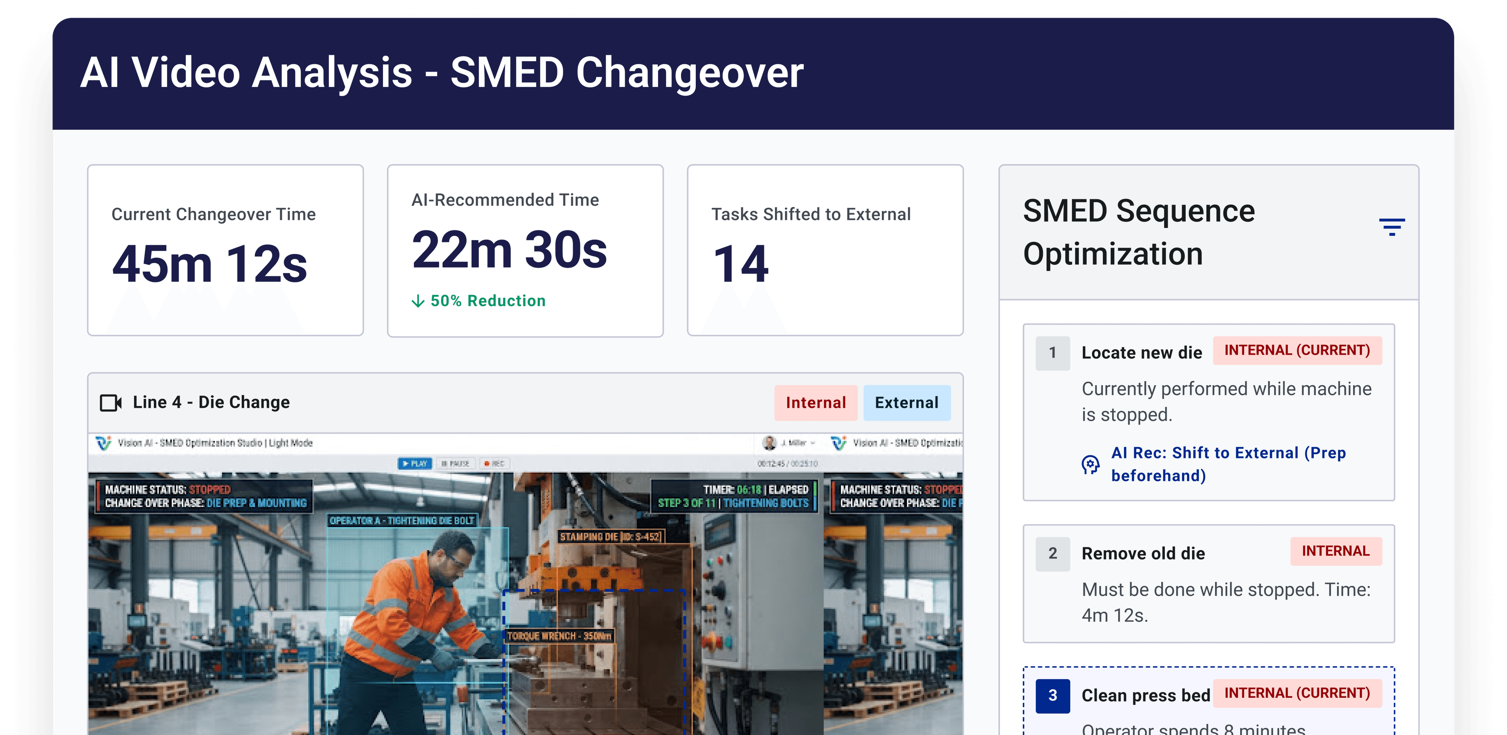Click the "Remove old die" step title
The image size is (1507, 735).
(1143, 554)
